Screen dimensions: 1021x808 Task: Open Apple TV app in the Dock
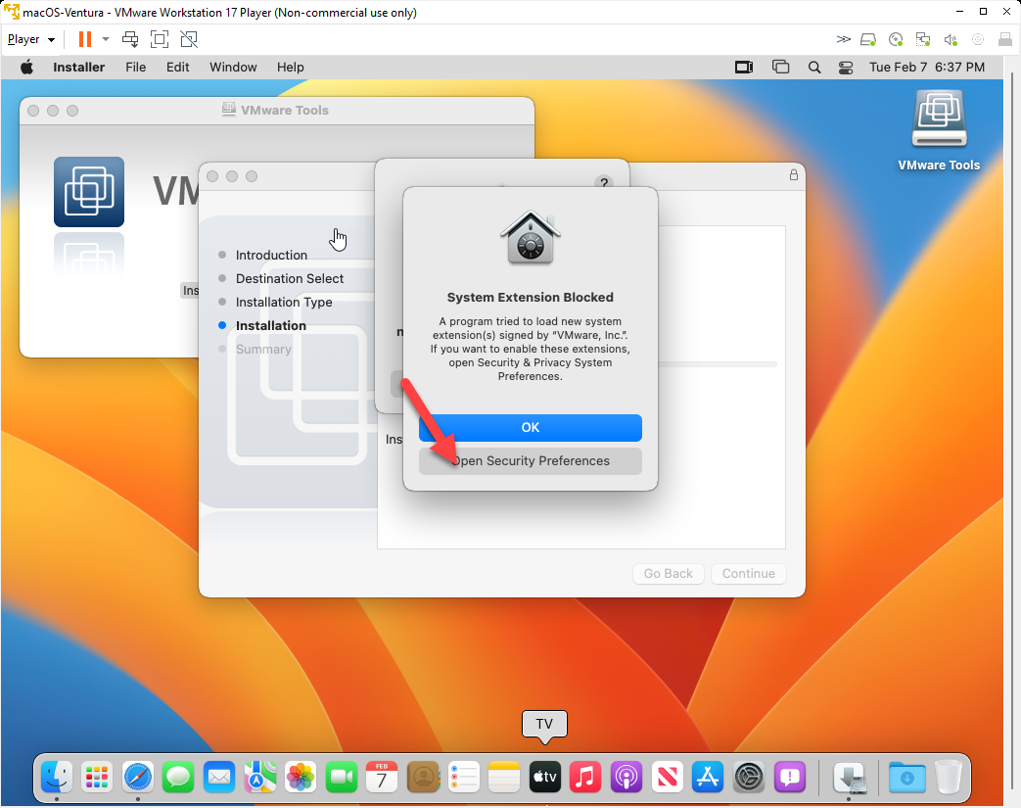coord(544,777)
